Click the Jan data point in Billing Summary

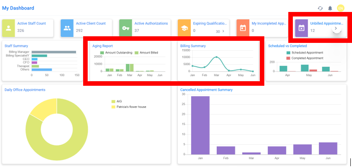(192, 66)
